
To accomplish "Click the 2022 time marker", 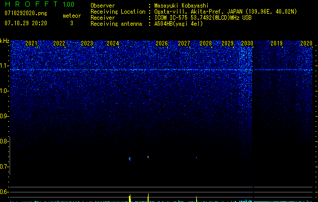I will 59,43.
